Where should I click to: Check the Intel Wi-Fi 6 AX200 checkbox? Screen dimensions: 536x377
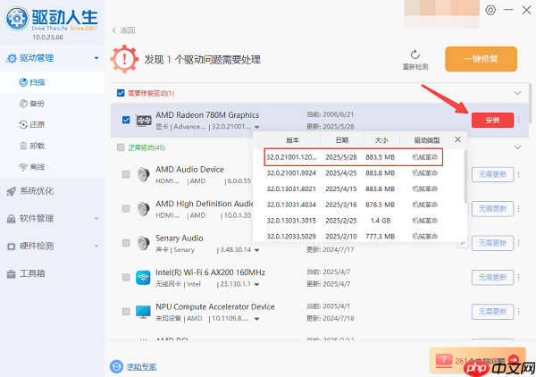(x=126, y=277)
